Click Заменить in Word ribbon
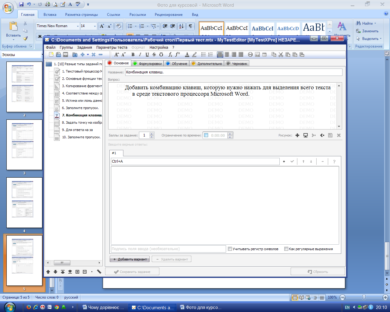 point(367,31)
